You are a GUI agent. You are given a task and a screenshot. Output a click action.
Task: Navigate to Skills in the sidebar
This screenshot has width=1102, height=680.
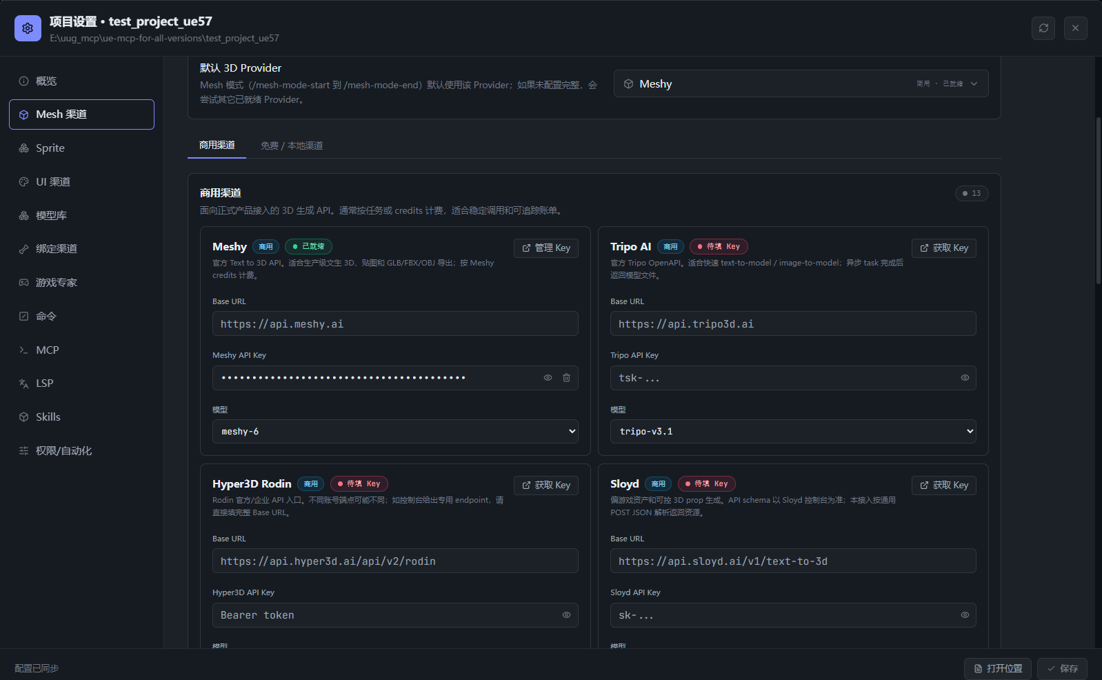[x=81, y=417]
